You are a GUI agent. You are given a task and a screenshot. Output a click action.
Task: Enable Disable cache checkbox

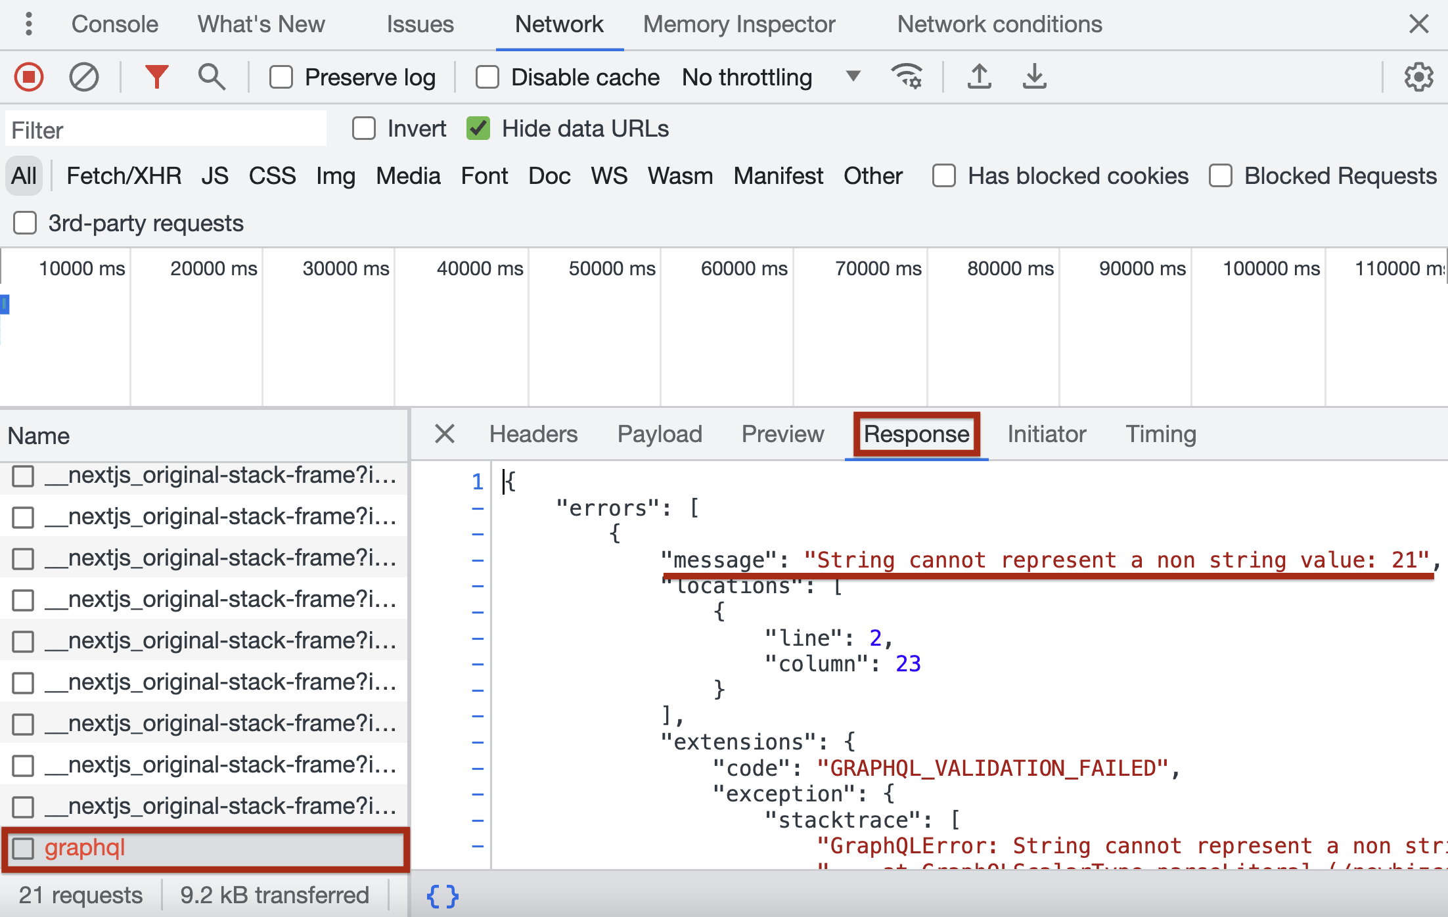point(487,78)
